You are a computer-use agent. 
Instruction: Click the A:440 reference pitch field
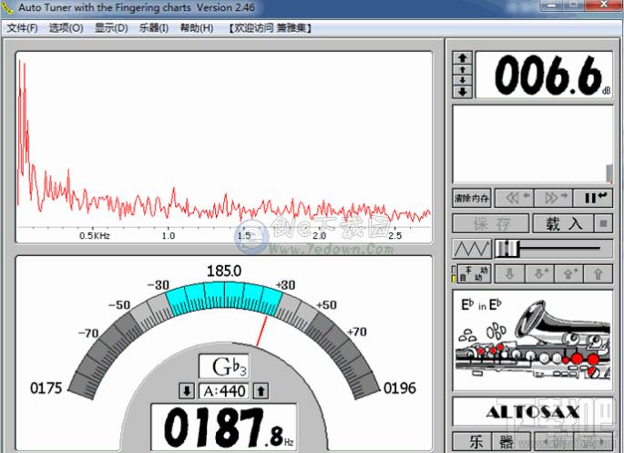pos(224,391)
